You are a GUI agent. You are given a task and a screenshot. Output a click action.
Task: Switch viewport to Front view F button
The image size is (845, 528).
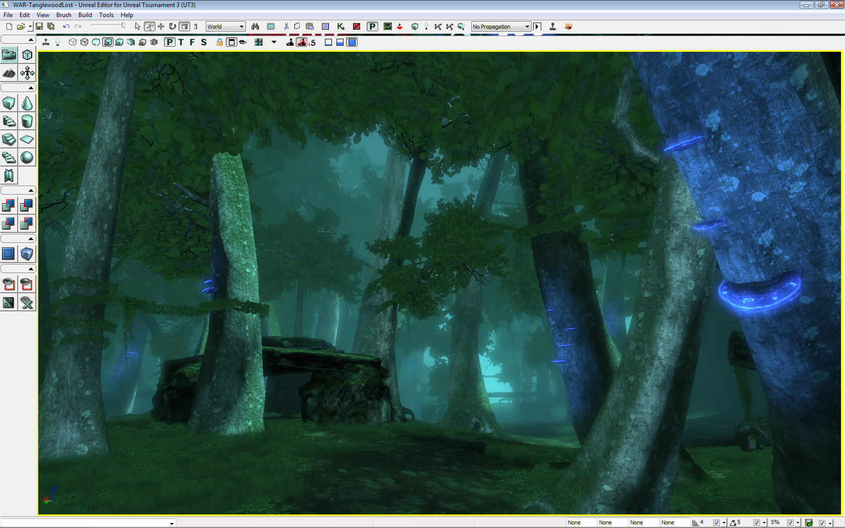point(192,42)
